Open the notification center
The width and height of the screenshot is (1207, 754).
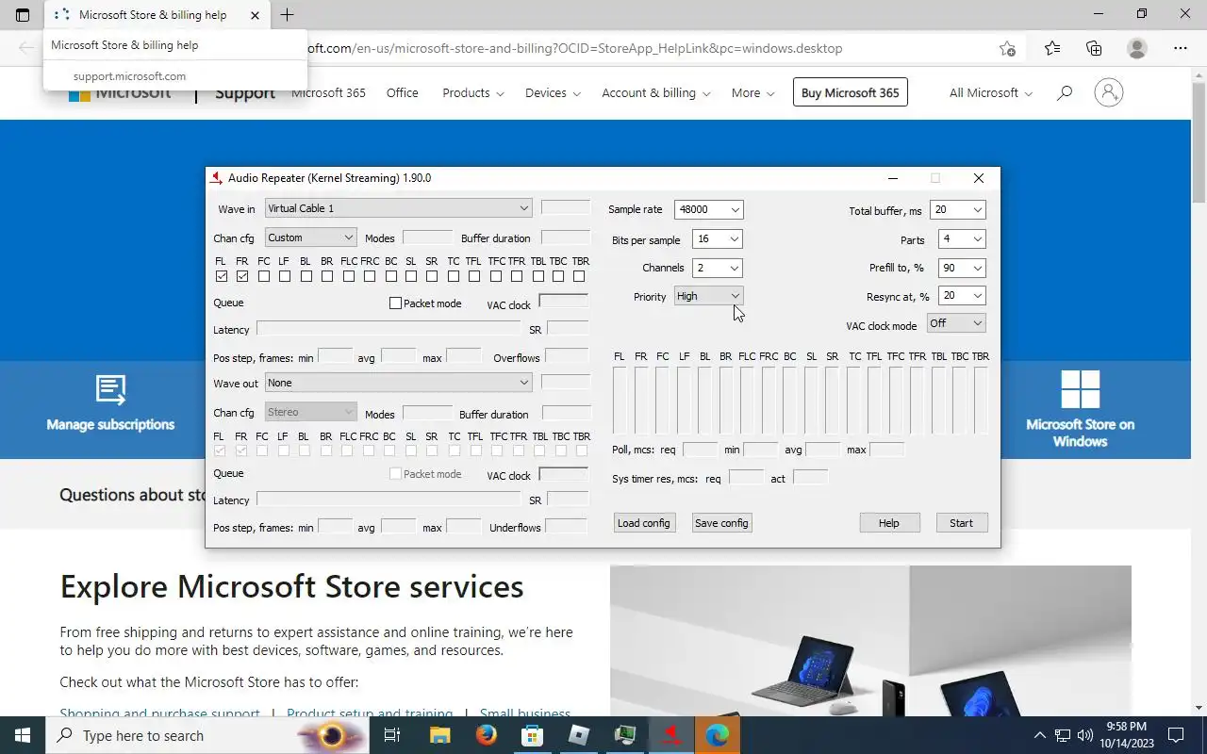1176,735
